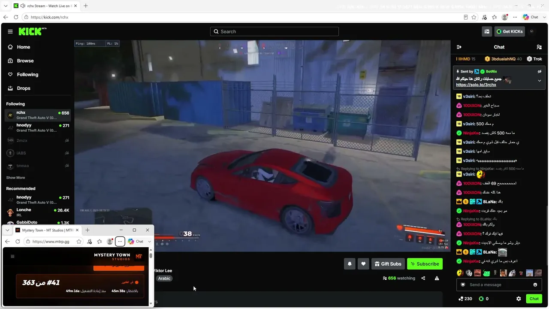Open Settings and more in Mystery Town window
The width and height of the screenshot is (549, 309).
120,242
